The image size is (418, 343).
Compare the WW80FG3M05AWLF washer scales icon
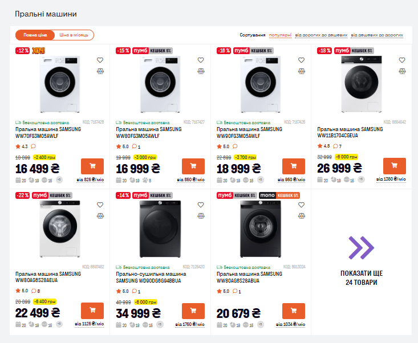tap(200, 71)
